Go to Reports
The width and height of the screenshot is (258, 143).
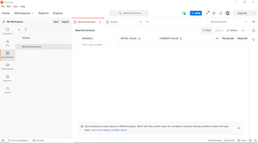coord(43,13)
